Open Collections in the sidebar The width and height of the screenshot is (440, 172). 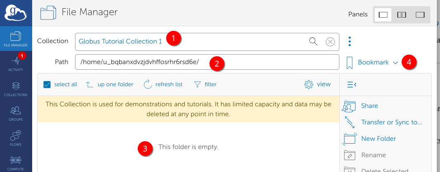tap(16, 88)
